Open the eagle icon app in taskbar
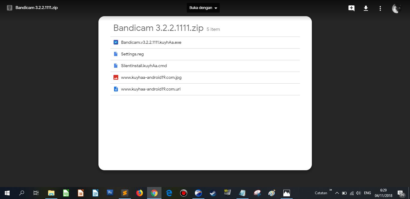This screenshot has width=410, height=199. pyautogui.click(x=198, y=193)
